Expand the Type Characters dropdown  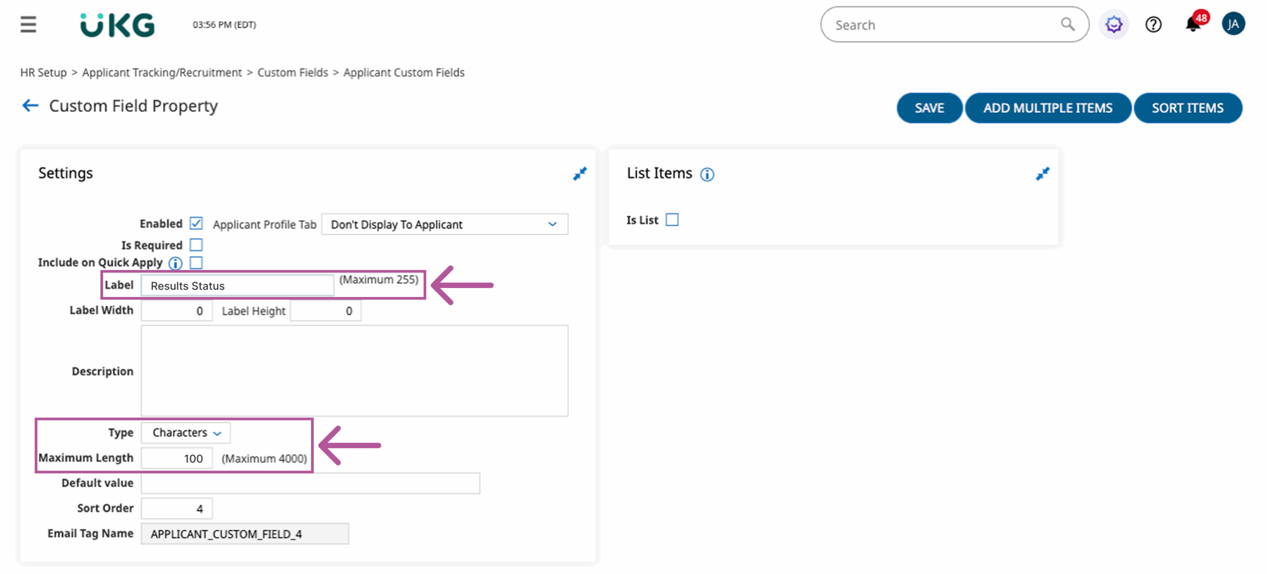click(185, 432)
